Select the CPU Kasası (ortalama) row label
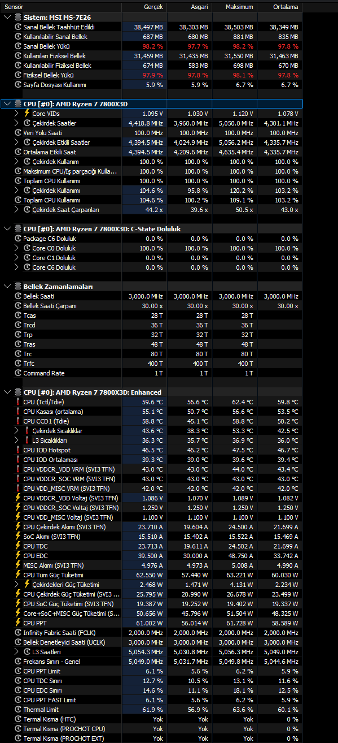The width and height of the screenshot is (338, 743). pos(53,412)
